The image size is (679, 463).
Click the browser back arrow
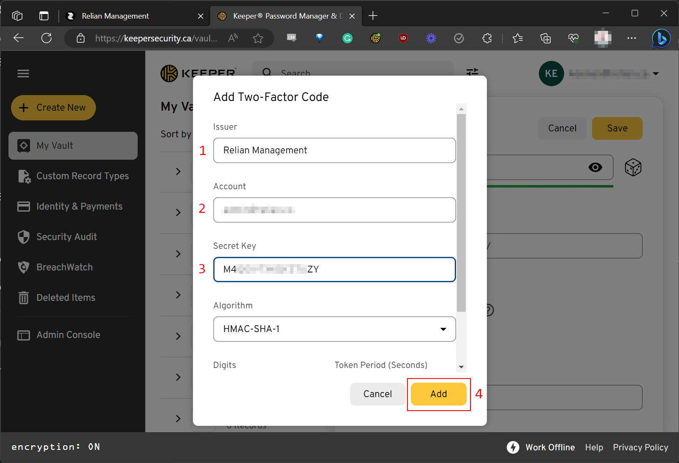click(19, 38)
